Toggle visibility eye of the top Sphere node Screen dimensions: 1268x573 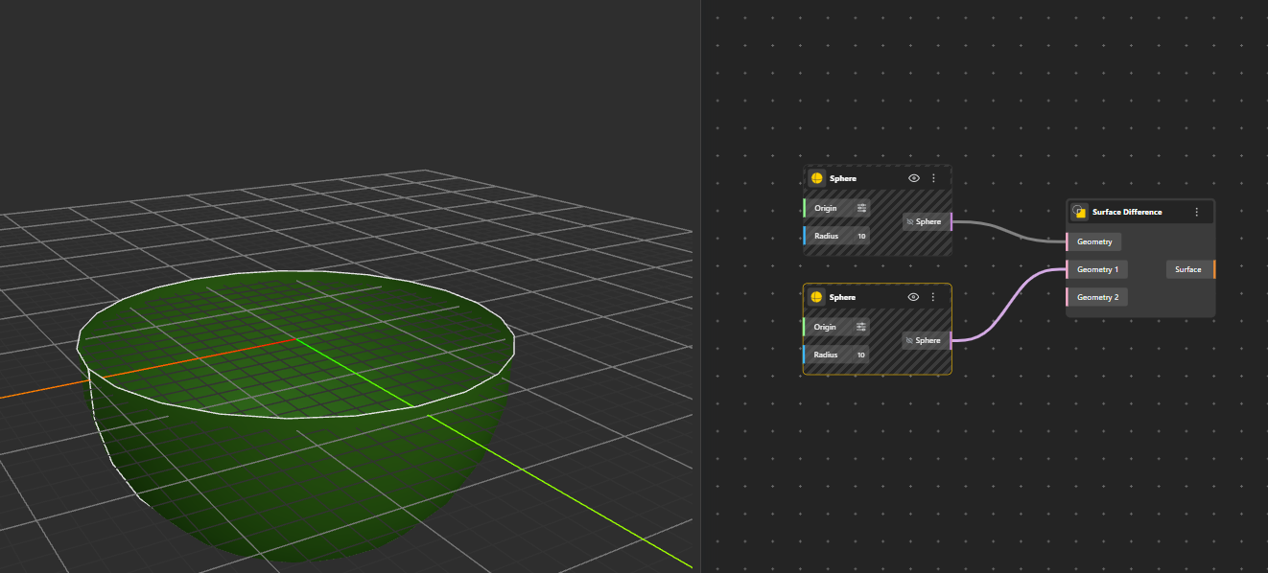coord(914,178)
